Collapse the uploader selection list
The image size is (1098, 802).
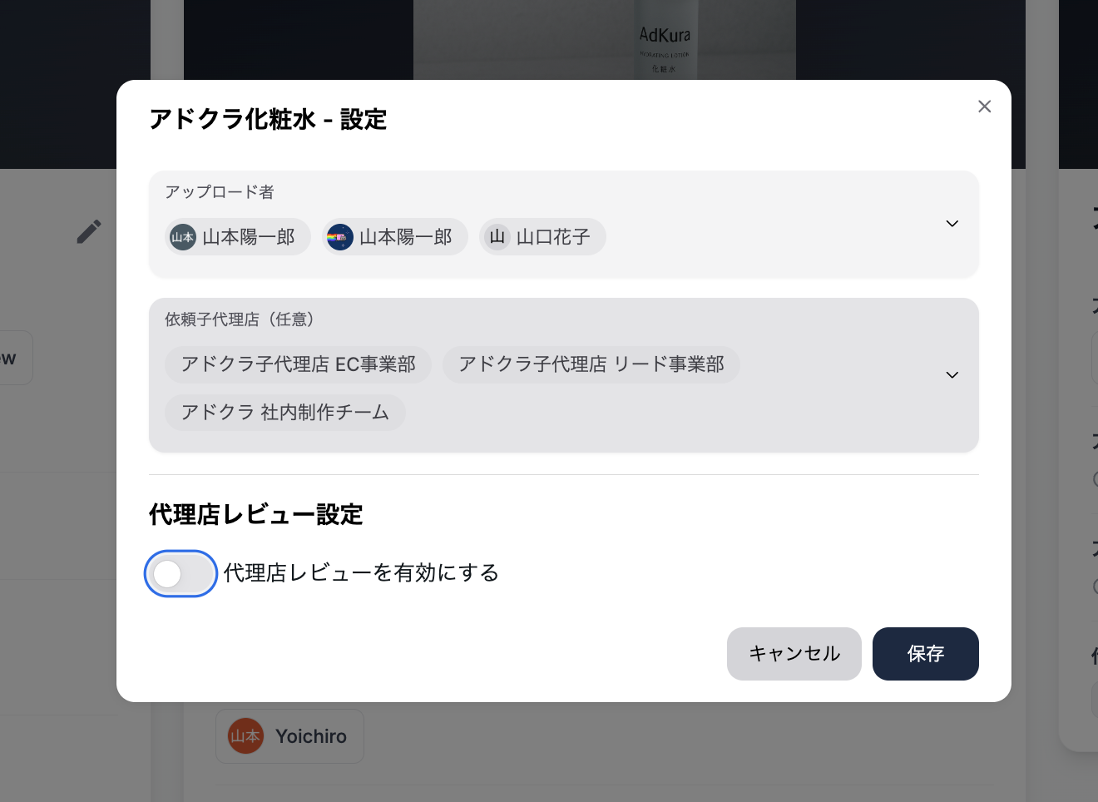click(x=952, y=224)
